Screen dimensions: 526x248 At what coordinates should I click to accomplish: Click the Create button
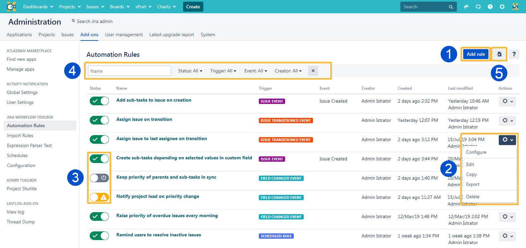[x=193, y=7]
